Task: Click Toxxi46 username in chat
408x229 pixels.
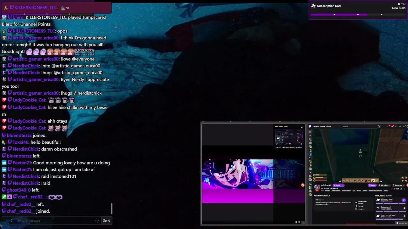Action: click(20, 142)
